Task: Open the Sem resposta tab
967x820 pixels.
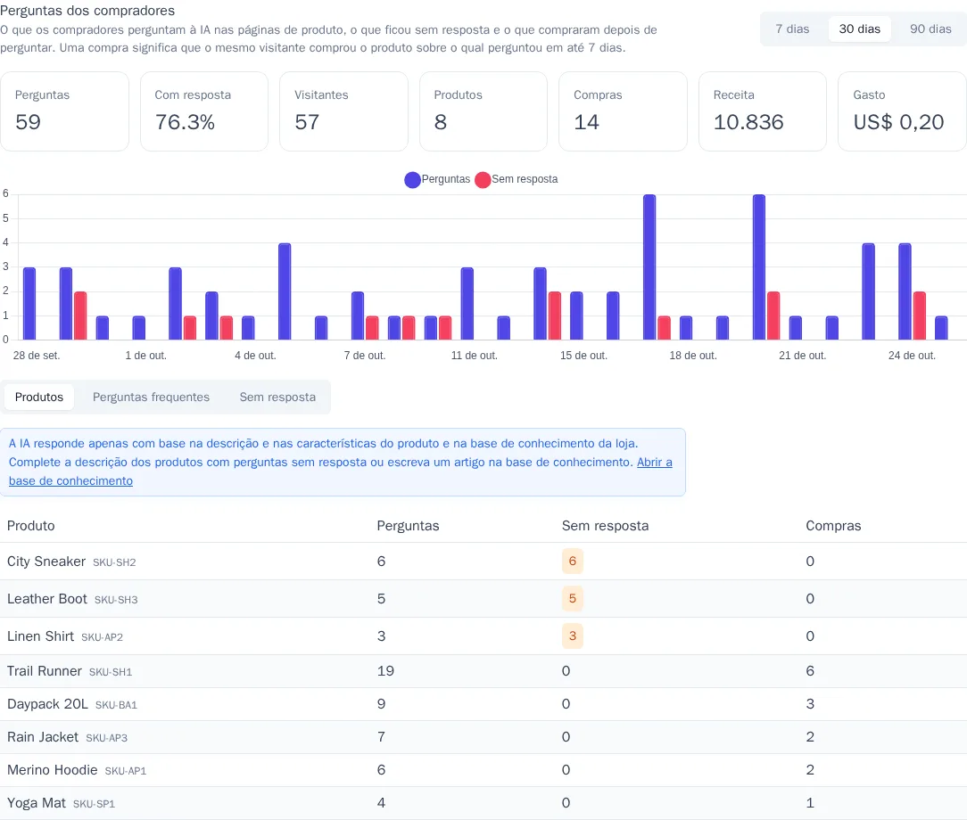Action: tap(277, 398)
